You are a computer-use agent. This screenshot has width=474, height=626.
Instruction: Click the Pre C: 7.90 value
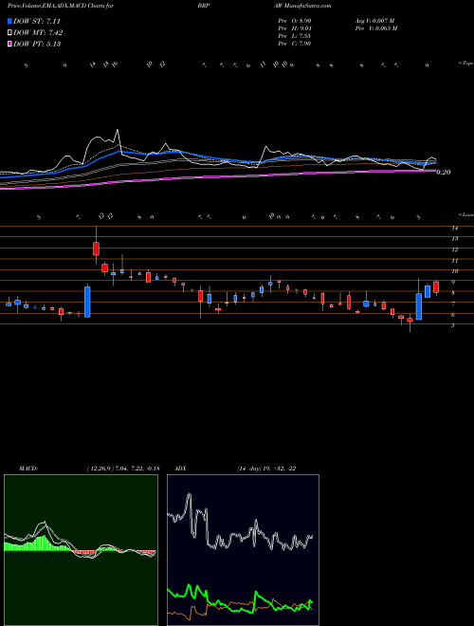pyautogui.click(x=295, y=44)
